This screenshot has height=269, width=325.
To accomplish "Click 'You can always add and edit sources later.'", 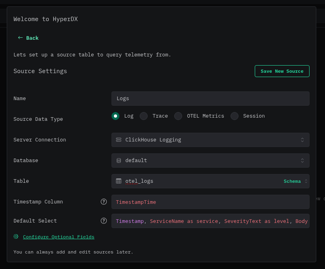I will pyautogui.click(x=73, y=252).
